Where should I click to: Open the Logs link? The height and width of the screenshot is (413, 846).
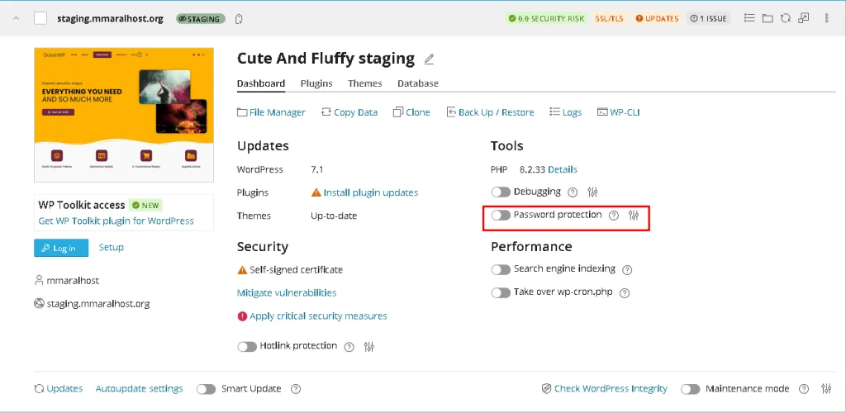point(565,112)
